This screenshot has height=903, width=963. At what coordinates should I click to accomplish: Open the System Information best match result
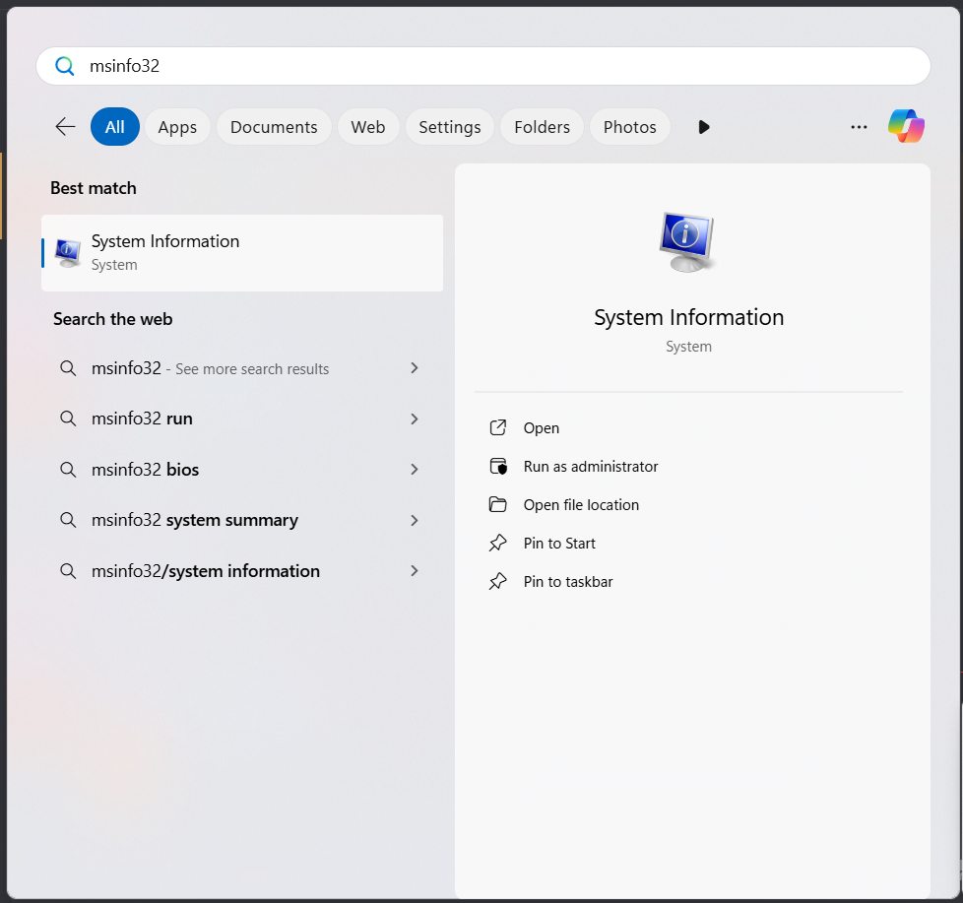(x=242, y=253)
